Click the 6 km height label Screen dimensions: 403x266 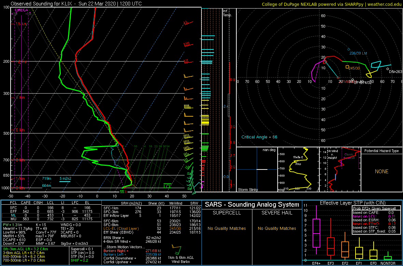click(20, 130)
